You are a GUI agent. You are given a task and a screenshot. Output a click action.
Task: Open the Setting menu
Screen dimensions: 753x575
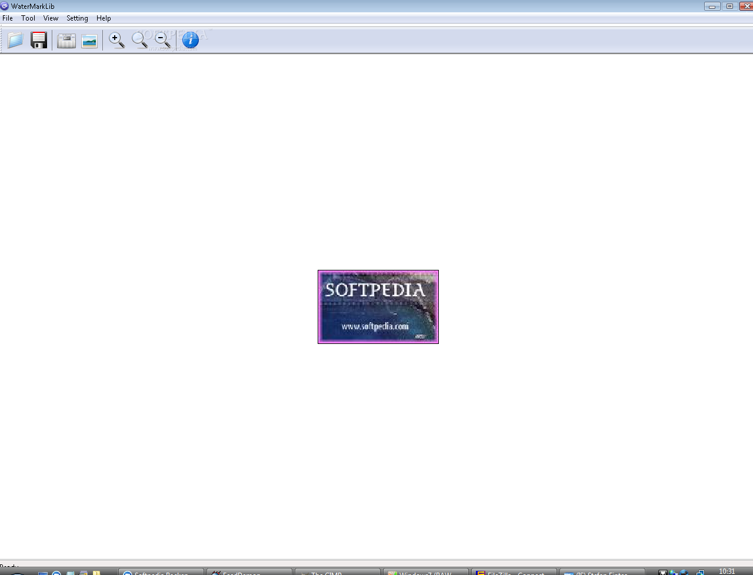77,18
